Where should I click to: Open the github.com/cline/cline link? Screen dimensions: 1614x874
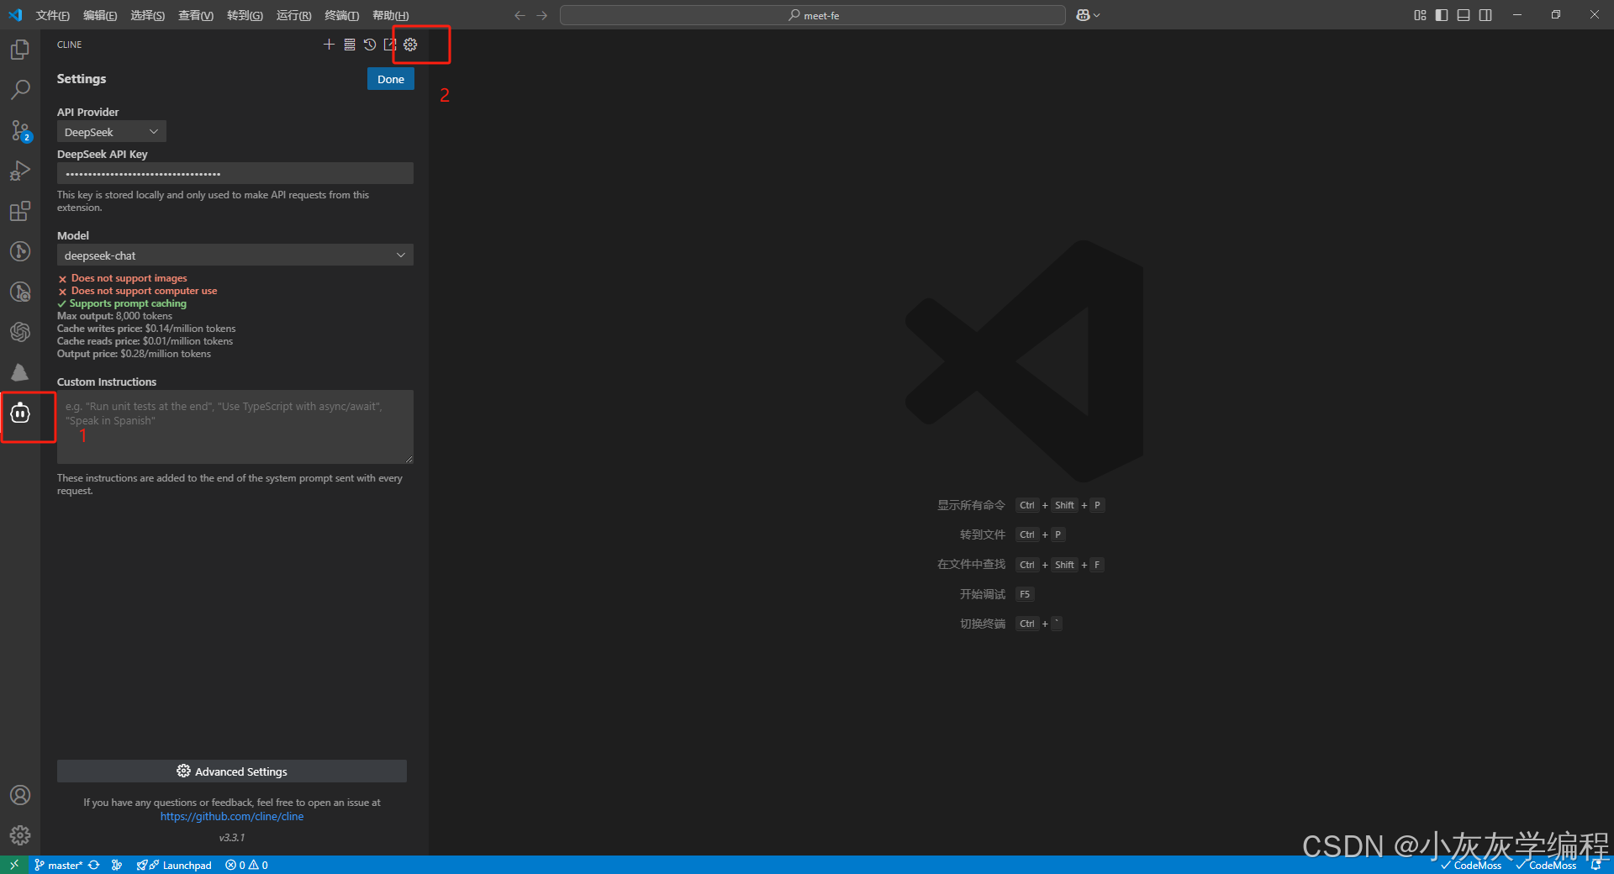pyautogui.click(x=232, y=816)
